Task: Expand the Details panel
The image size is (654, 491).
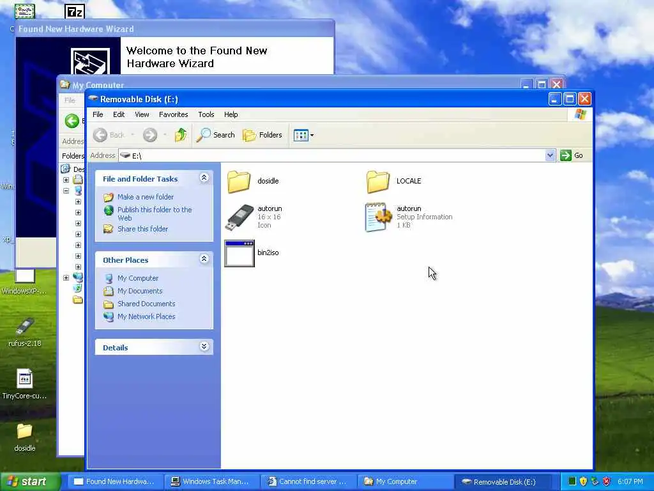Action: [204, 347]
